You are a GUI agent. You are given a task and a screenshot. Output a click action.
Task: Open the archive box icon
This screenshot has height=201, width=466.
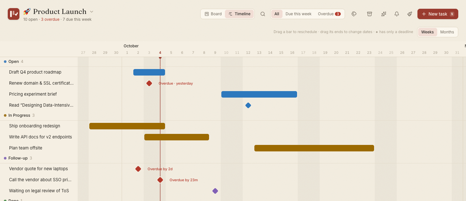point(369,14)
